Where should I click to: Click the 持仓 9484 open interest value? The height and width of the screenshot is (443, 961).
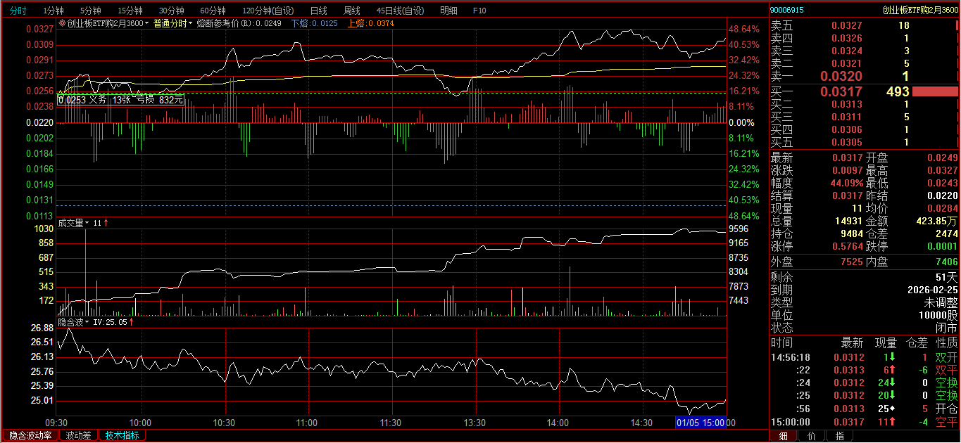851,233
